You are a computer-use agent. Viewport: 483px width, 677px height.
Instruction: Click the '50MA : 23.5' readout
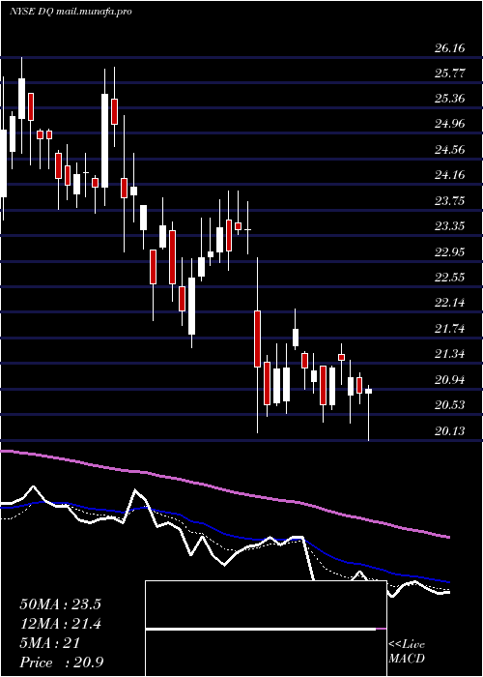coord(60,604)
